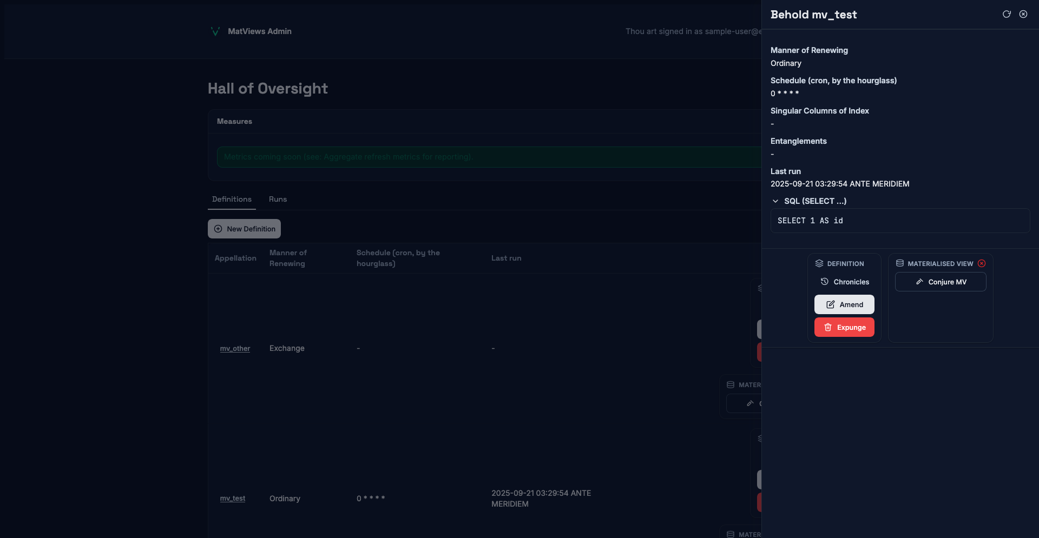Click the red Expunge button
Viewport: 1039px width, 538px height.
pos(844,327)
